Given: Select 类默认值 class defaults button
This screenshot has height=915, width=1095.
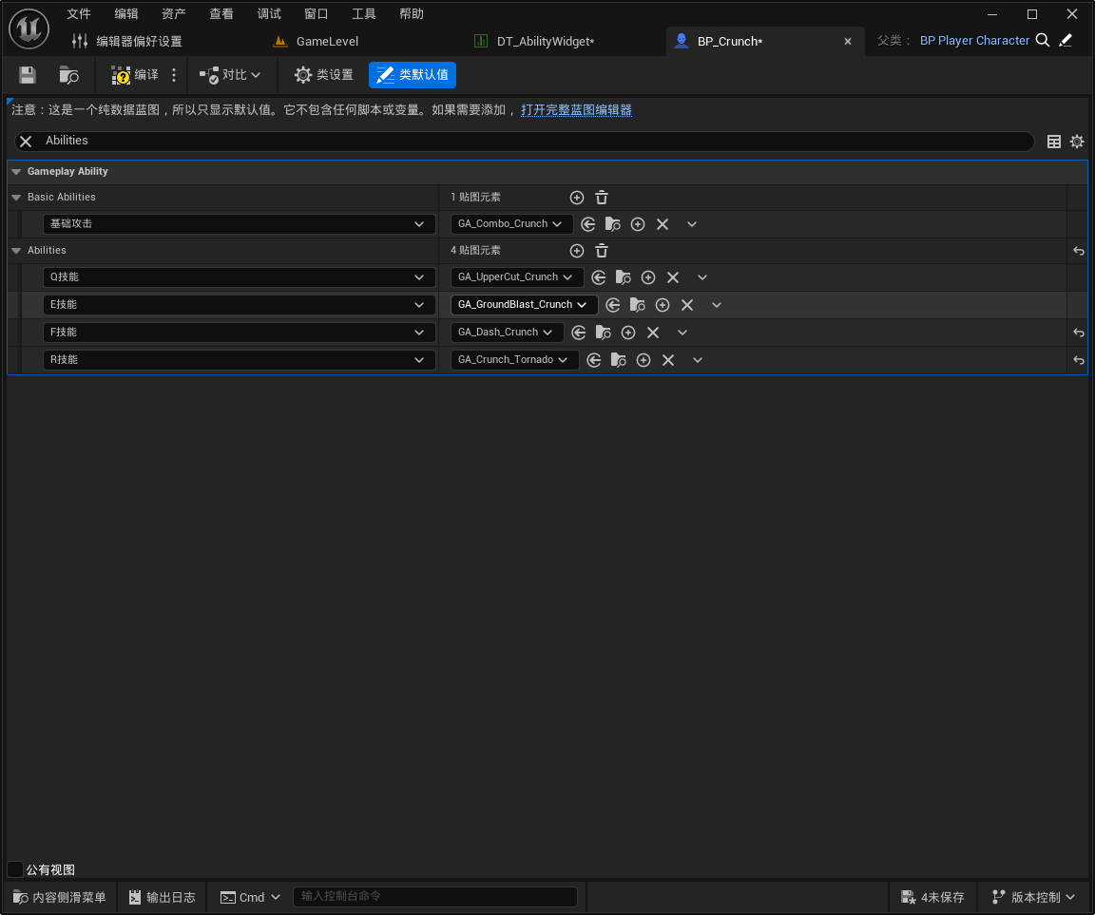Looking at the screenshot, I should 412,75.
